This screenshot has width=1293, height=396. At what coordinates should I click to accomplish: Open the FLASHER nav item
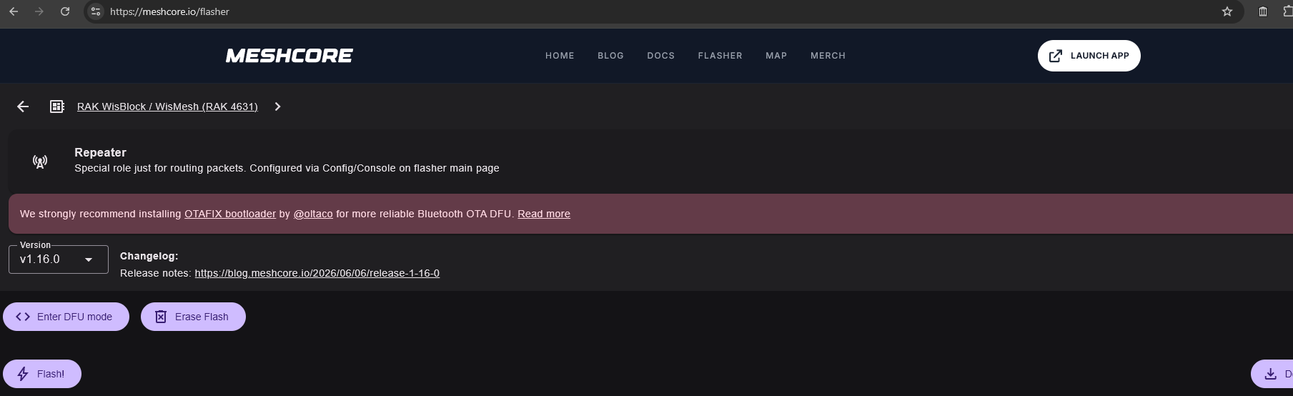pyautogui.click(x=720, y=56)
